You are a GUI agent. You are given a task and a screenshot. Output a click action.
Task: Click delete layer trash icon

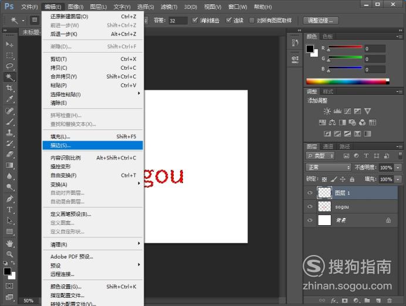(x=389, y=300)
